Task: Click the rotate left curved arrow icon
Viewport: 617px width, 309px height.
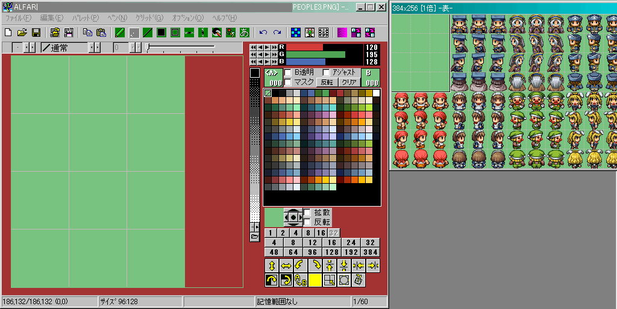Action: tap(301, 266)
